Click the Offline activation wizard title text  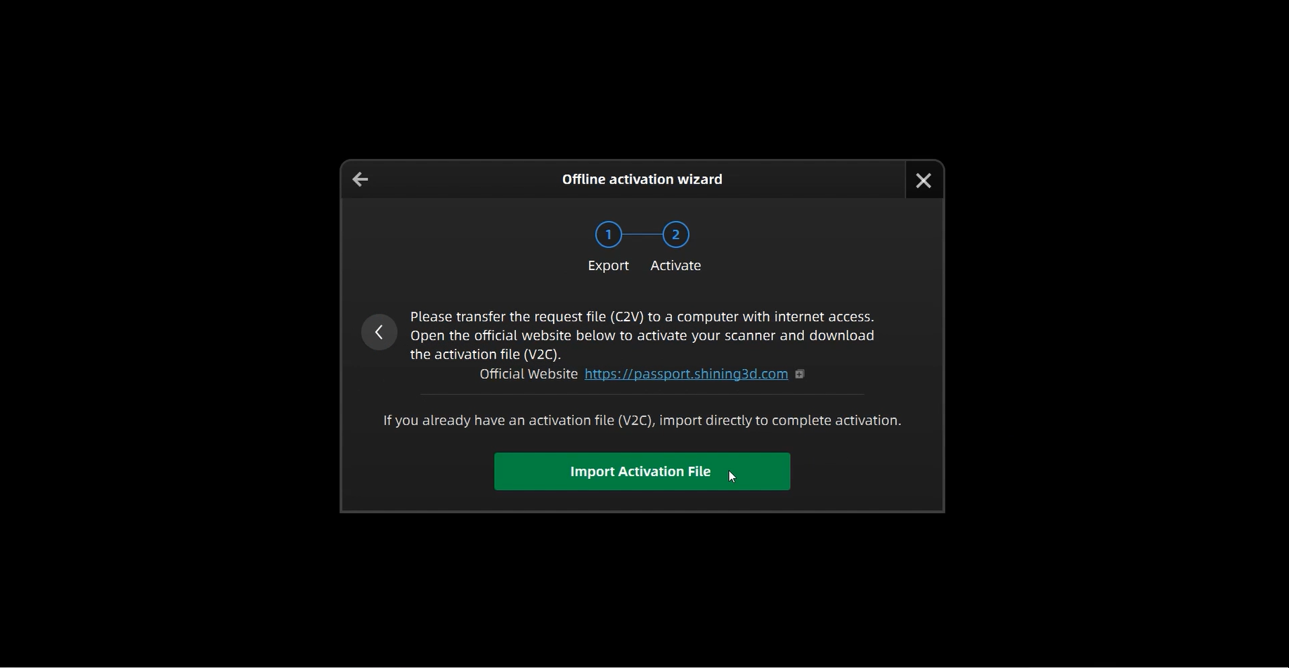coord(642,179)
